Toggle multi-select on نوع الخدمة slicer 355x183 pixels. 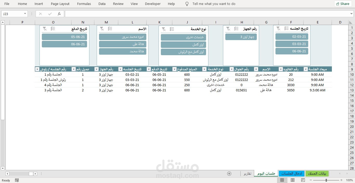172,29
